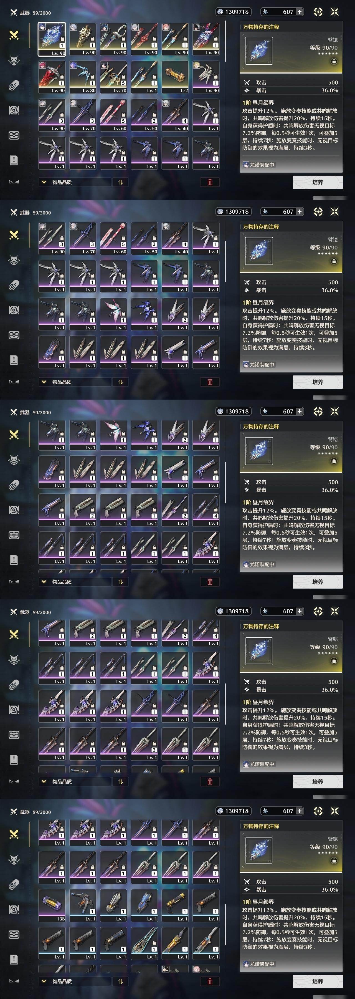The width and height of the screenshot is (355, 999).
Task: Click the compass target icon in top screen
Action: pyautogui.click(x=318, y=12)
